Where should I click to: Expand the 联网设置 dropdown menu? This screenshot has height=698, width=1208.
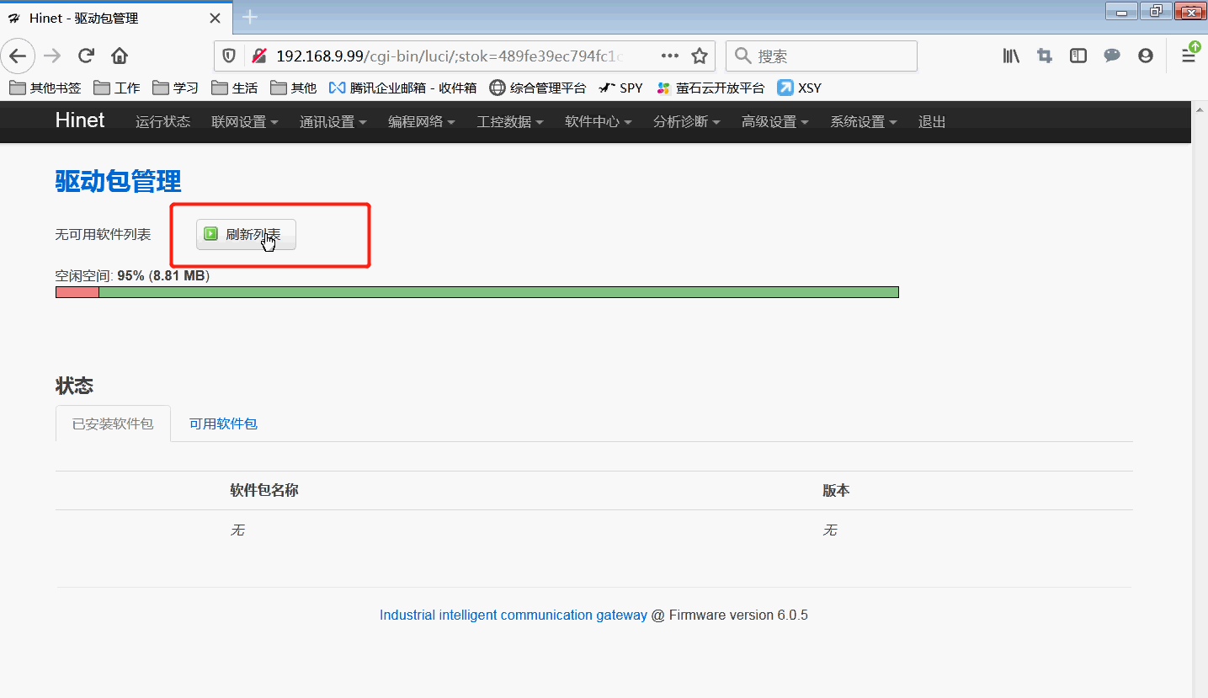[244, 122]
